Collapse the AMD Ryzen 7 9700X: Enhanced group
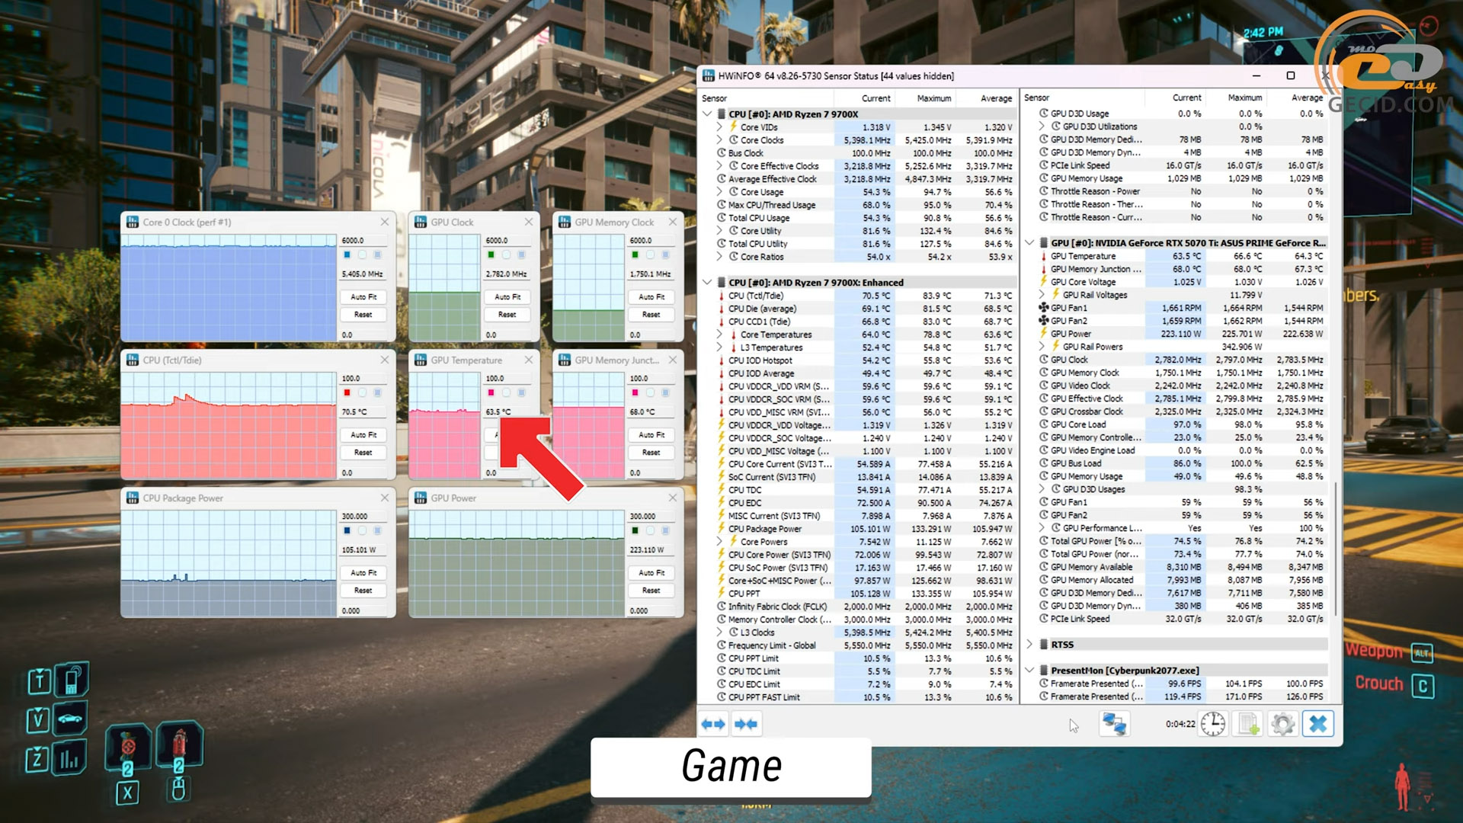 707,282
